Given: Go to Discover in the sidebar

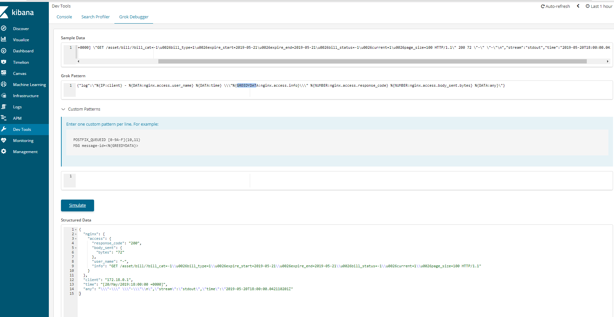Looking at the screenshot, I should pos(21,29).
